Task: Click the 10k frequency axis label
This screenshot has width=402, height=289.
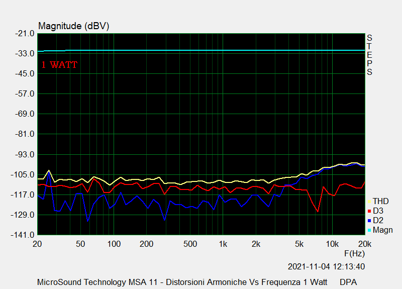Action: pos(332,244)
